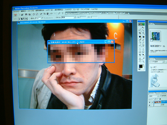Click the Cut scissors icon
The height and width of the screenshot is (125, 167).
[x=41, y=14]
